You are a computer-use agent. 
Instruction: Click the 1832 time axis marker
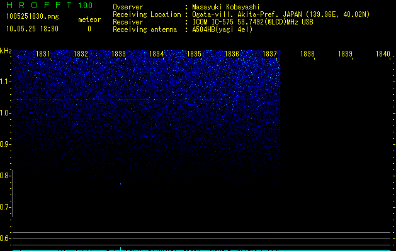coord(81,54)
